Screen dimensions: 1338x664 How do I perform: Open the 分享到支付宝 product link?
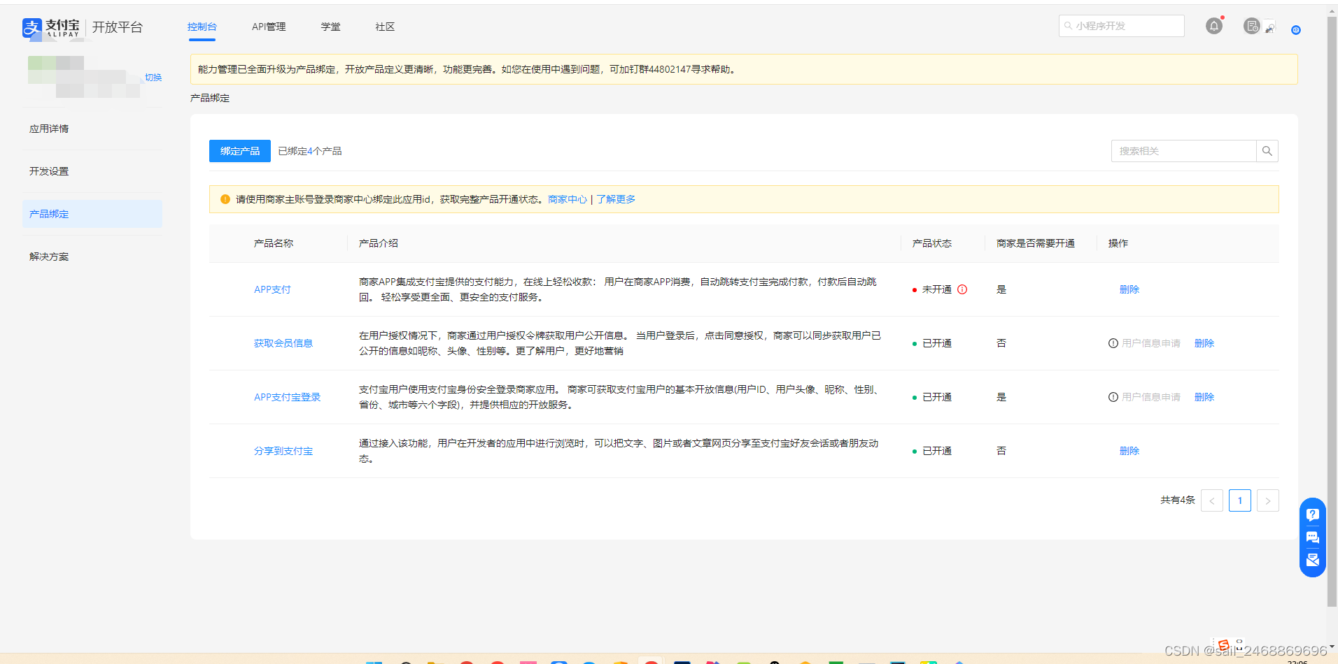pyautogui.click(x=283, y=451)
